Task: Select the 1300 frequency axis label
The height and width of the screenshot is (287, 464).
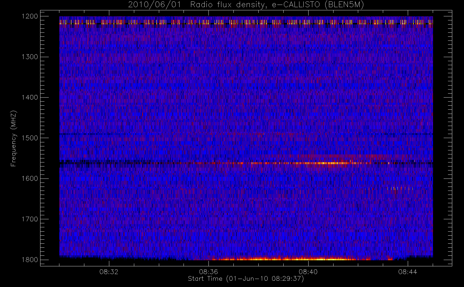Action: (x=30, y=57)
